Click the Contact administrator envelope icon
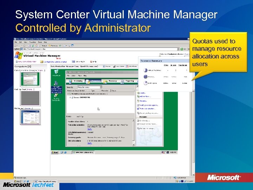Image resolution: width=253 pixels, height=190 pixels. pos(41,62)
